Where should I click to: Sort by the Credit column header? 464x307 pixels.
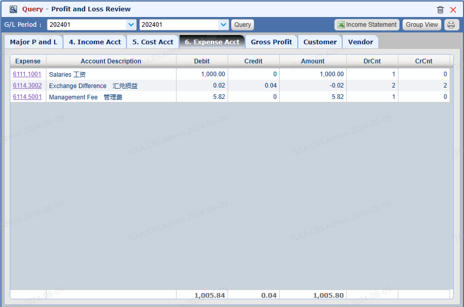(x=253, y=61)
